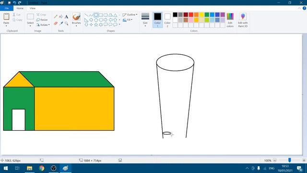Choose the Down arrow shape
The width and height of the screenshot is (307, 173).
[x=86, y=25]
